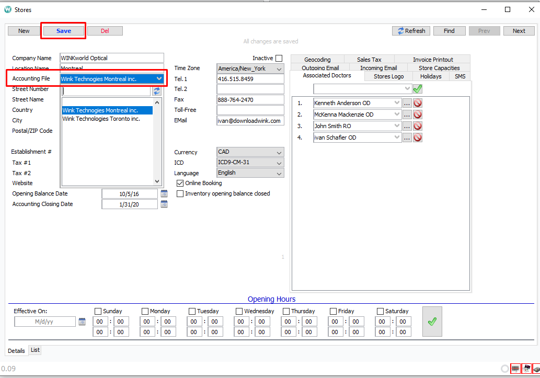Enable Inventory opening balance closed
540x378 pixels.
click(x=180, y=193)
